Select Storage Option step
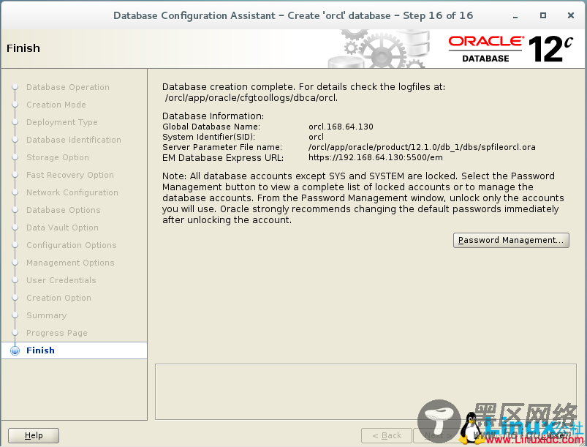This screenshot has height=447, width=587. point(58,157)
